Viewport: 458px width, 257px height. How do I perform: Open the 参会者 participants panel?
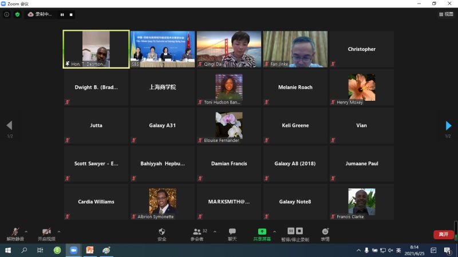(197, 234)
